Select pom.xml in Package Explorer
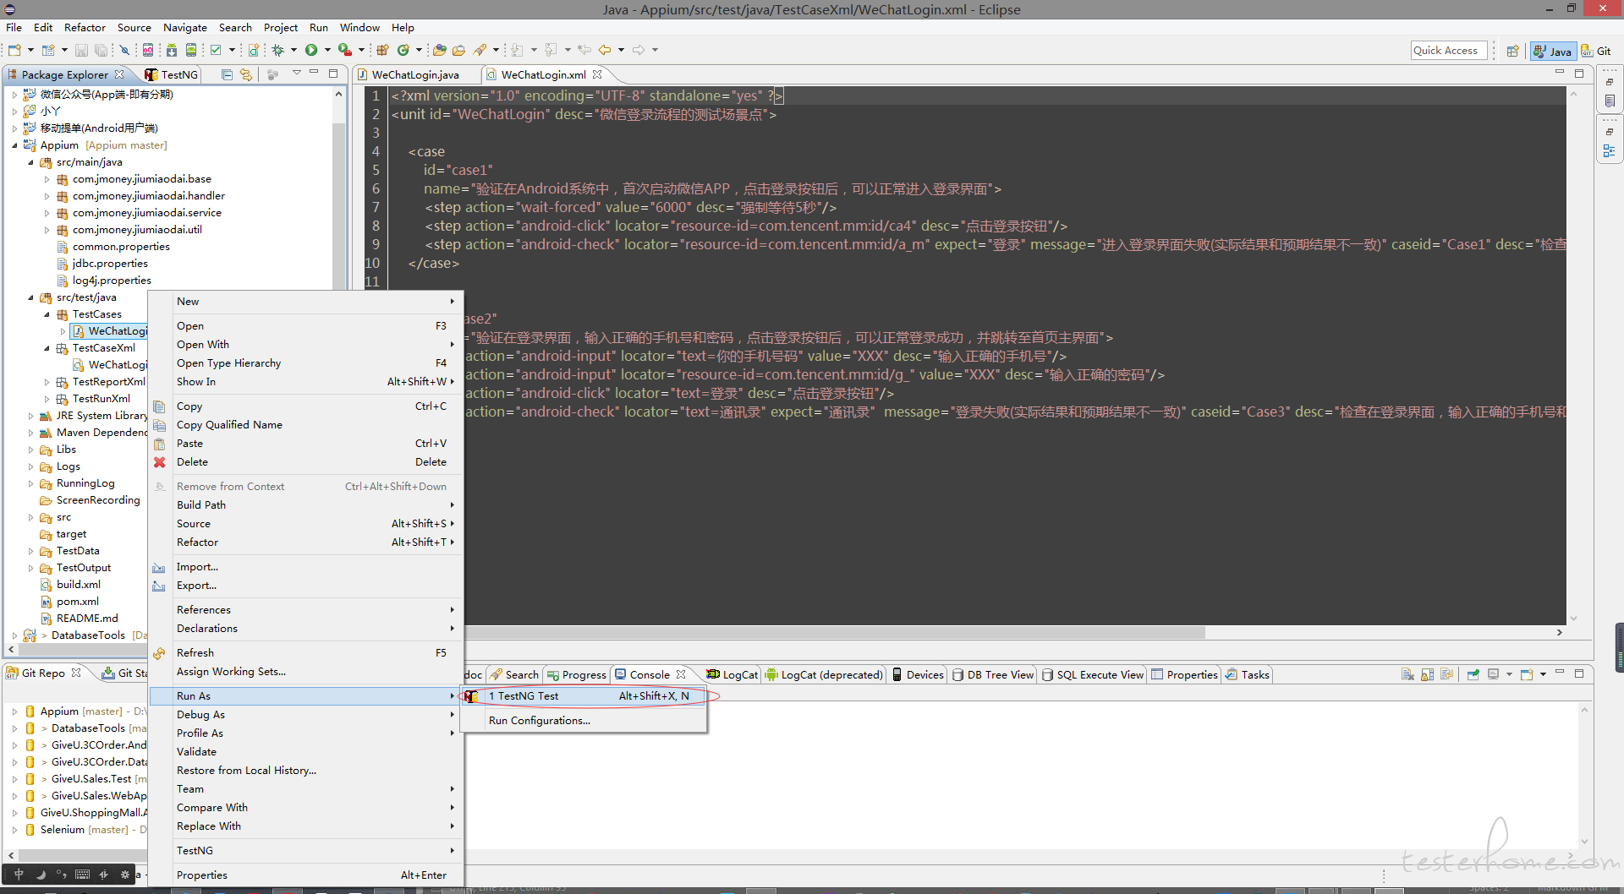This screenshot has height=894, width=1624. click(78, 602)
